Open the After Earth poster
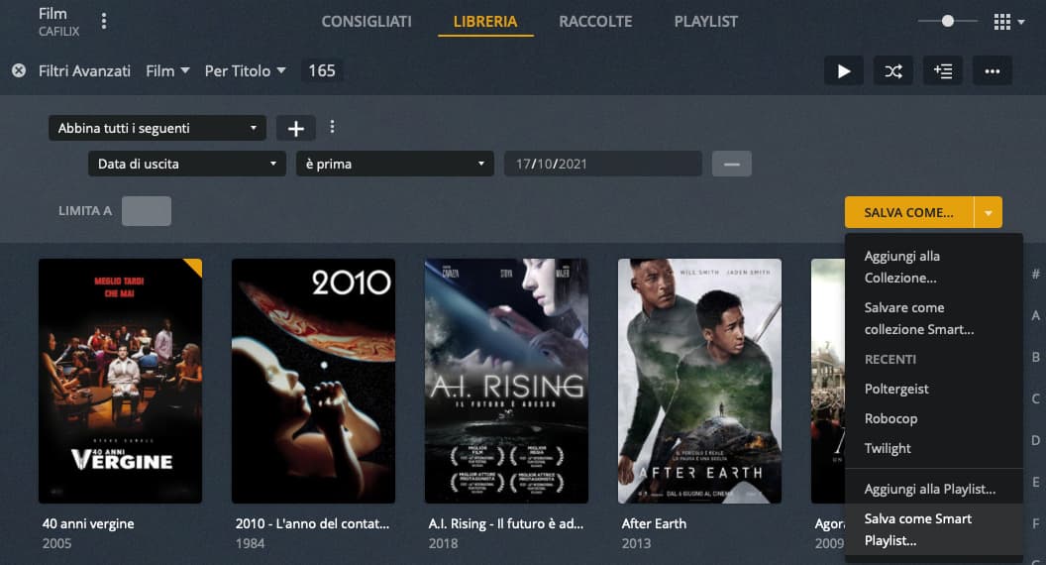 point(699,381)
